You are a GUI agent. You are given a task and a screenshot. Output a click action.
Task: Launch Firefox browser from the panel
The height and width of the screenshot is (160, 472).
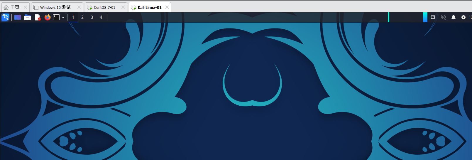(48, 17)
